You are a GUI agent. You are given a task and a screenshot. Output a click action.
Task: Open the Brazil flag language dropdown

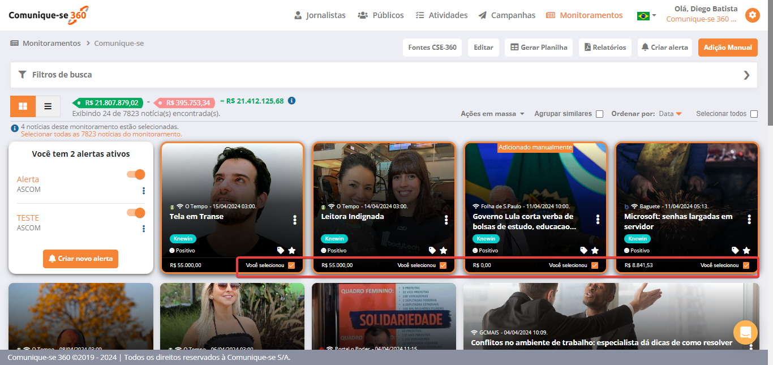646,16
